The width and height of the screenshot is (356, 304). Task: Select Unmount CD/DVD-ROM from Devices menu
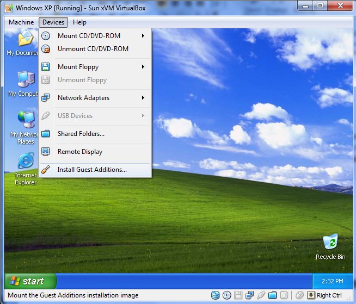pyautogui.click(x=95, y=49)
